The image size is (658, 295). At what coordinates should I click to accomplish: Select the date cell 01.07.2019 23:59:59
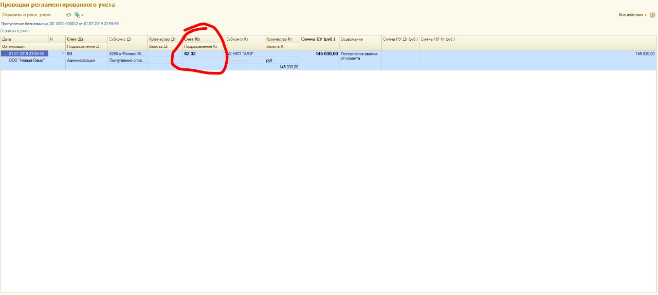[x=27, y=53]
